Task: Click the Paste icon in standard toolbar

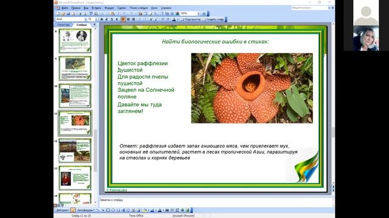Action: (x=112, y=13)
